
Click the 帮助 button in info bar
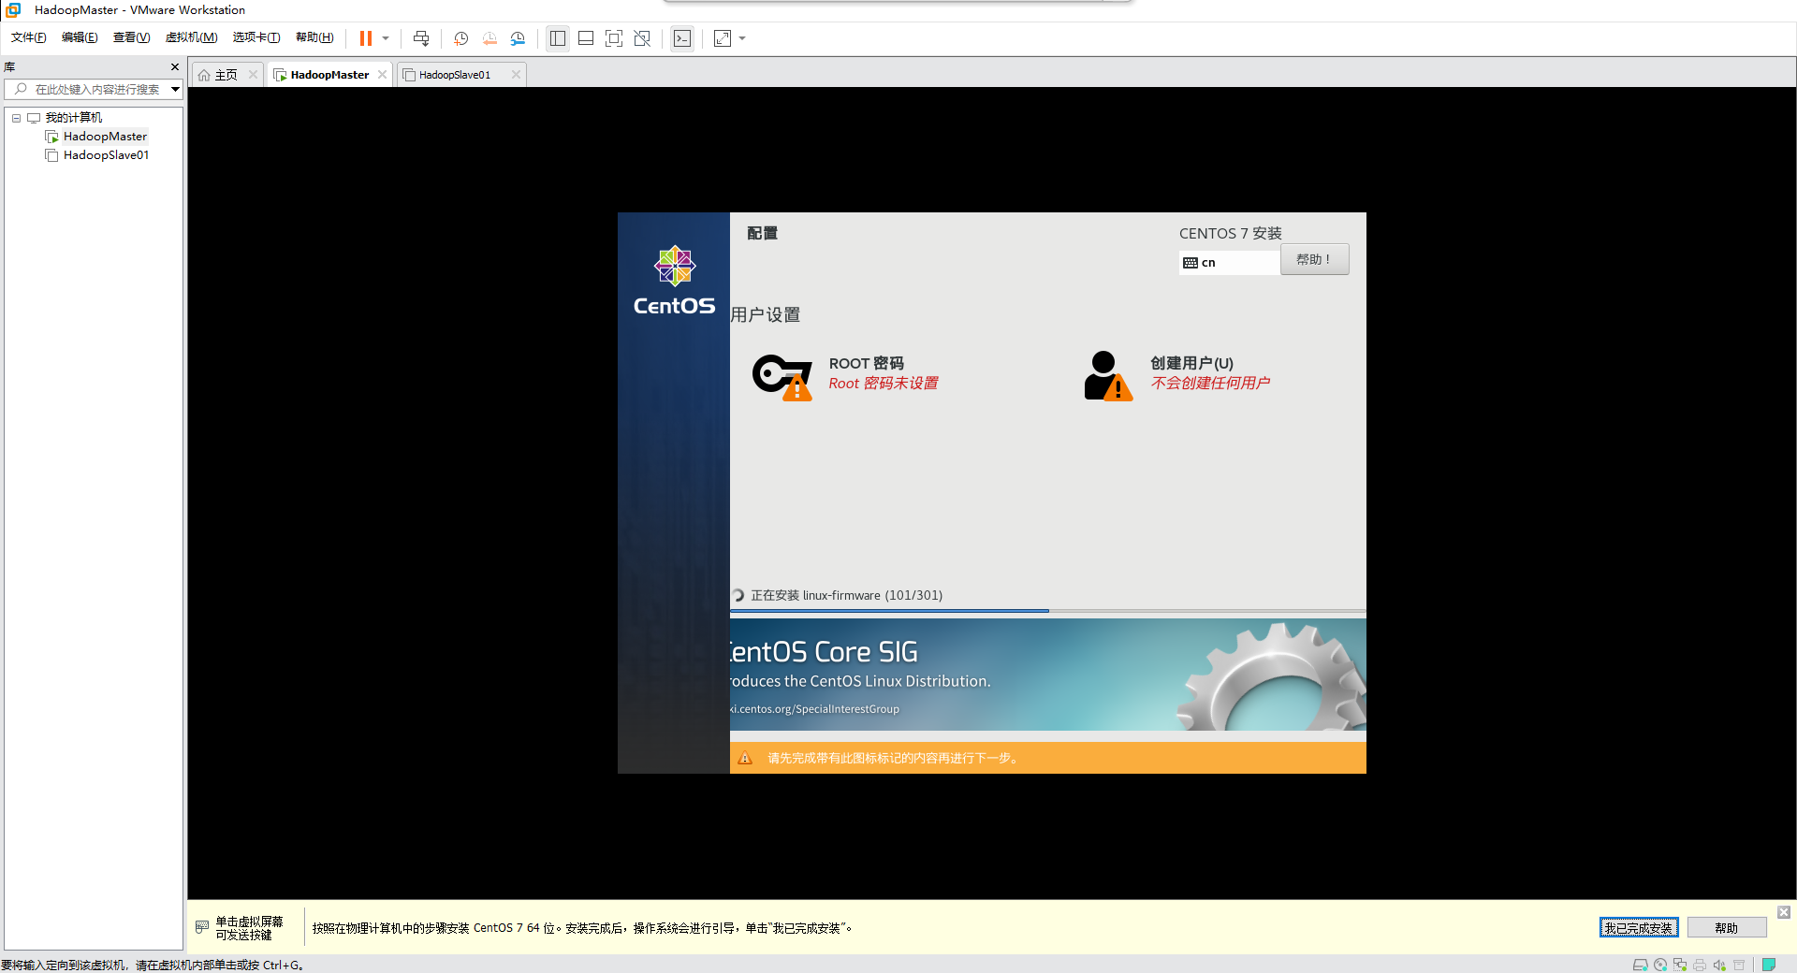[x=1726, y=928]
